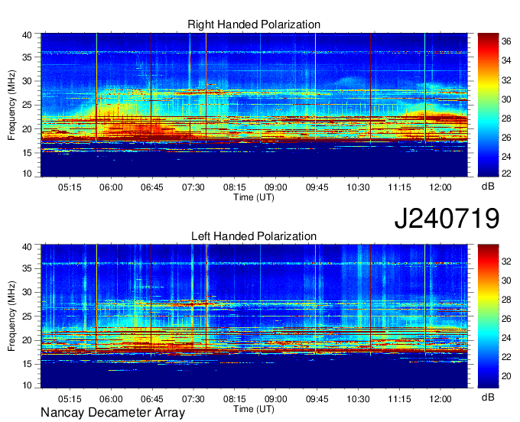This screenshot has width=520, height=422.
Task: Click the 40 MHz tick on upper frequency axis
Action: (27, 35)
